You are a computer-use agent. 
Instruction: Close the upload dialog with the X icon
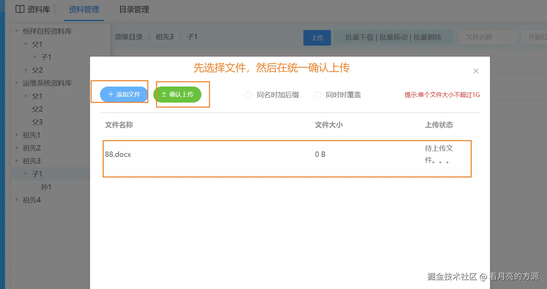pyautogui.click(x=476, y=71)
